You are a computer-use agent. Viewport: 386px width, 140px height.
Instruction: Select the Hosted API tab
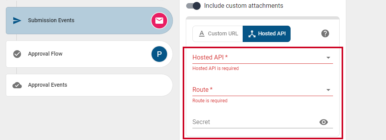[x=266, y=34]
